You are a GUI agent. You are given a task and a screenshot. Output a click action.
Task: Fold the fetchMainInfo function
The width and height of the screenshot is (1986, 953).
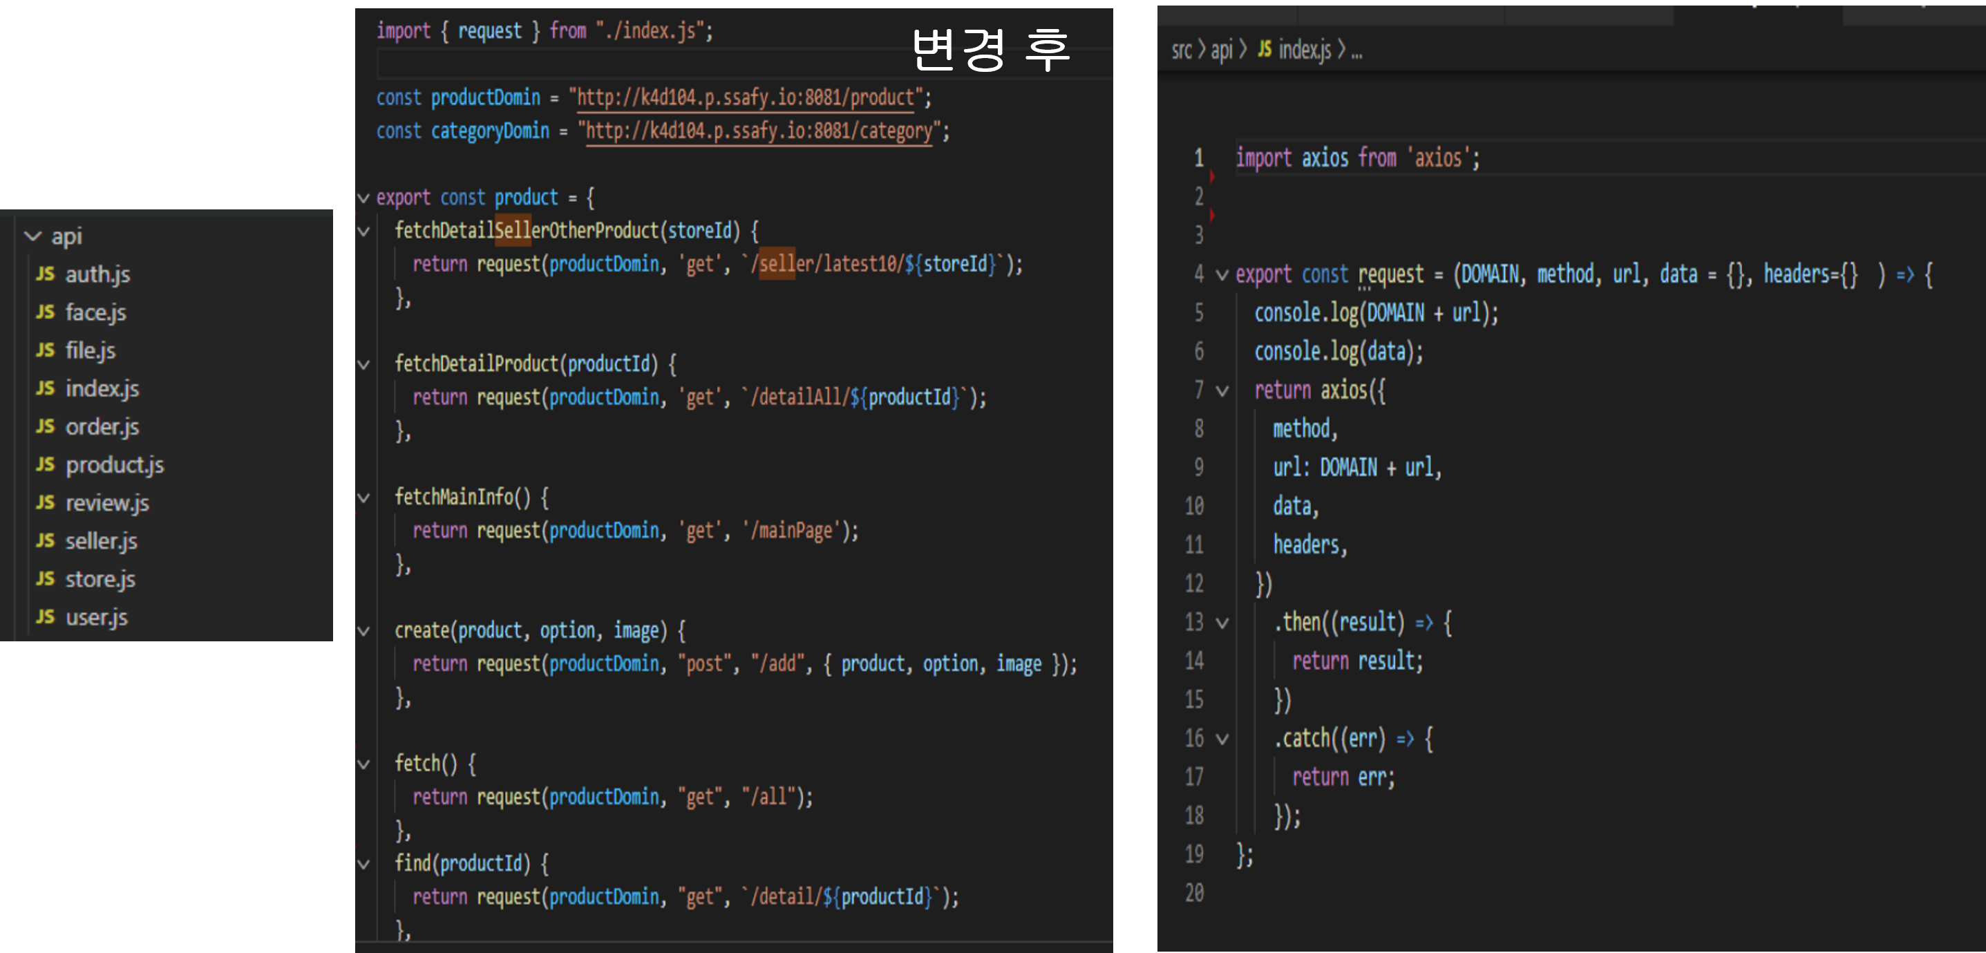[x=363, y=498]
